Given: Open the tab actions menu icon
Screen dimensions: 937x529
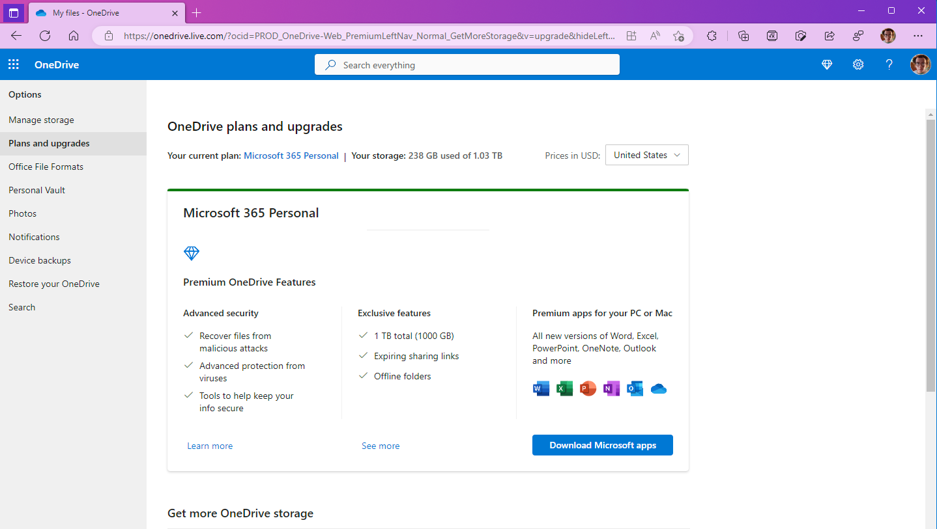Looking at the screenshot, I should tap(14, 13).
